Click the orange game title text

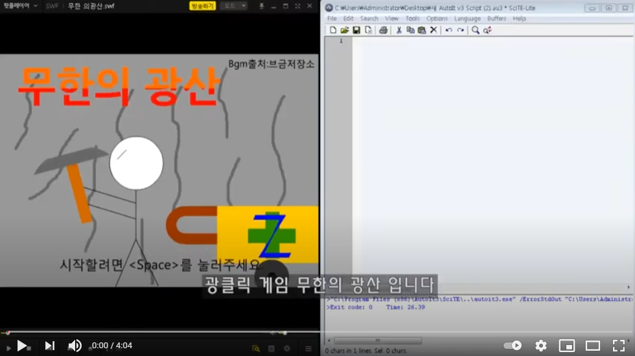[x=119, y=86]
